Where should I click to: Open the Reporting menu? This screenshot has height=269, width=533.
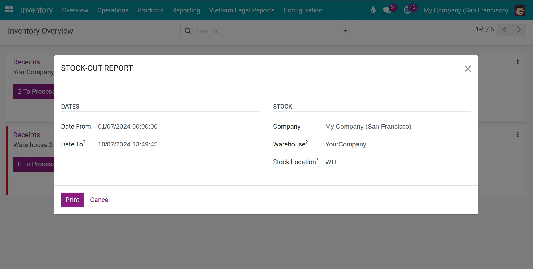click(x=186, y=10)
